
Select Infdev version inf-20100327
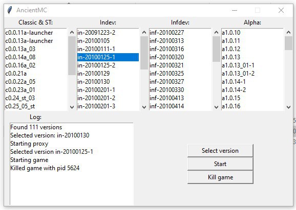[180, 82]
